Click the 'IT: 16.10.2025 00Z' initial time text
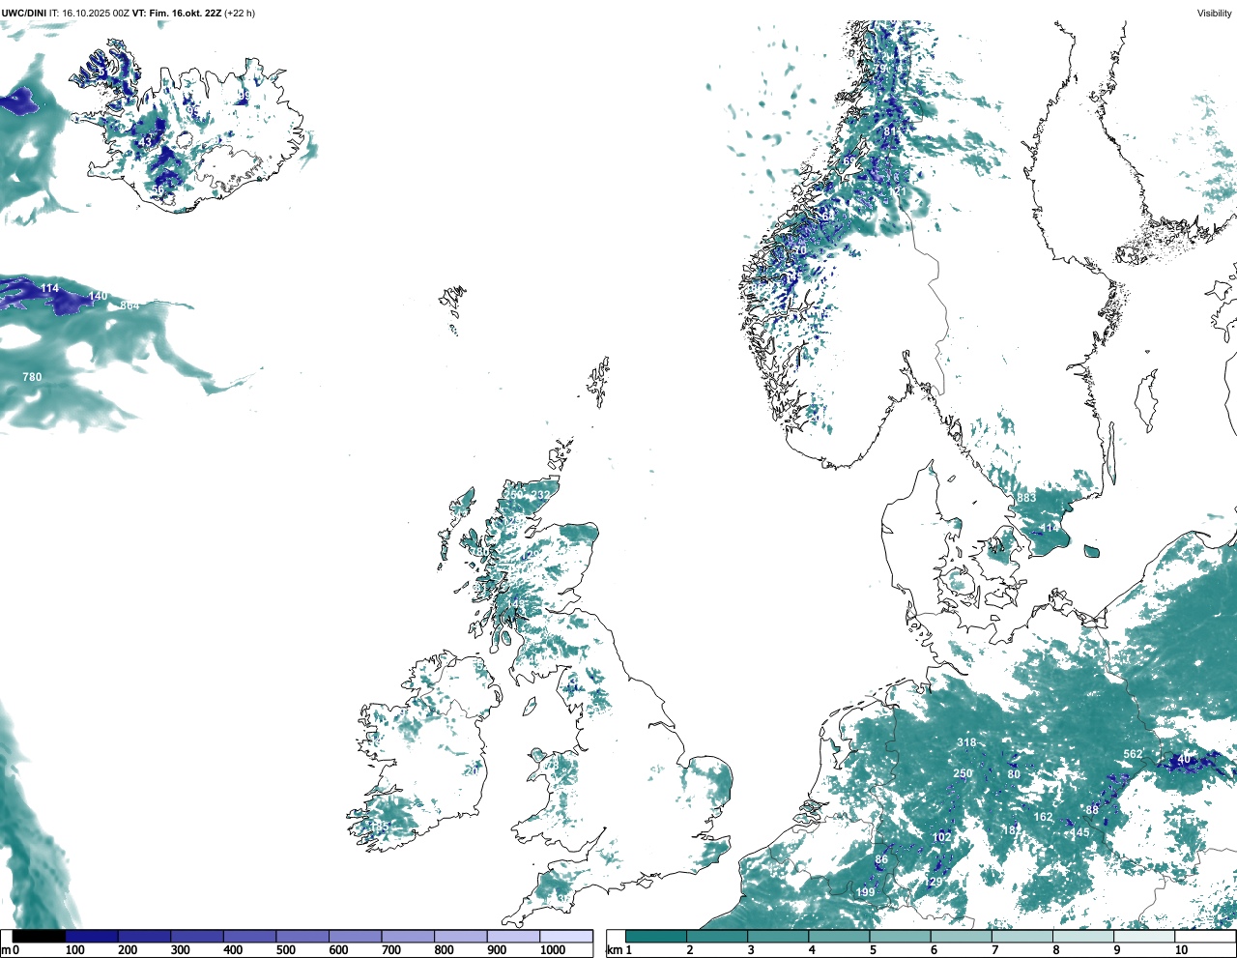Screen dimensions: 1237x958 [x=89, y=13]
